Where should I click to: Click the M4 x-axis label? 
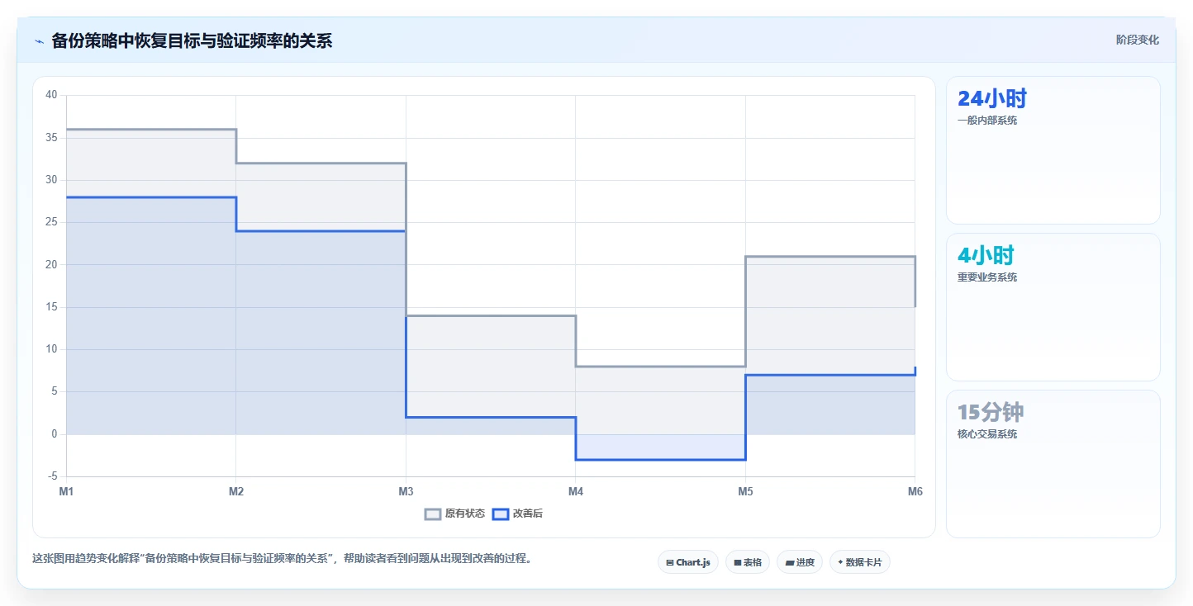576,492
